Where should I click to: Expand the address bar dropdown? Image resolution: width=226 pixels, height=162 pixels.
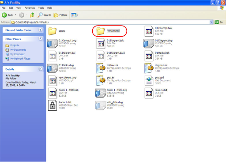[211, 22]
